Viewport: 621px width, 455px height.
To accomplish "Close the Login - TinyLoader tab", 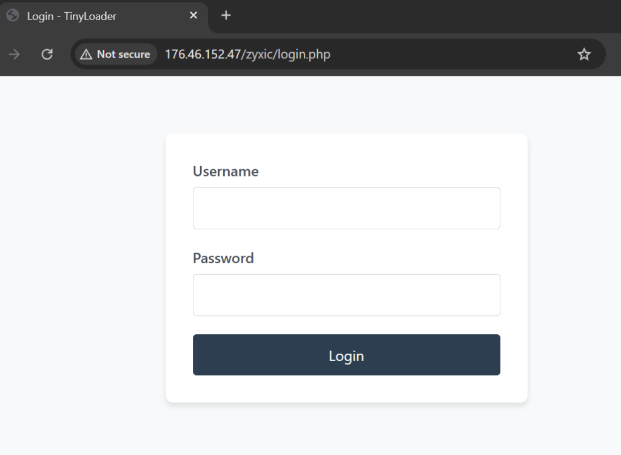I will coord(193,16).
